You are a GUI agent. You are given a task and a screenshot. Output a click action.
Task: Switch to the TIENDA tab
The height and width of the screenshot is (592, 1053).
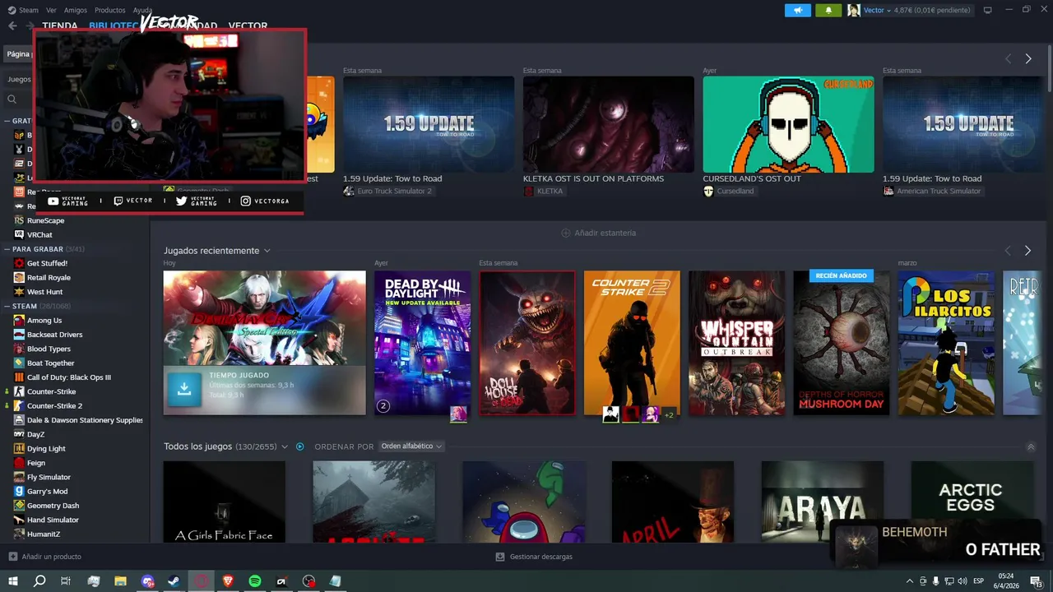(x=59, y=25)
